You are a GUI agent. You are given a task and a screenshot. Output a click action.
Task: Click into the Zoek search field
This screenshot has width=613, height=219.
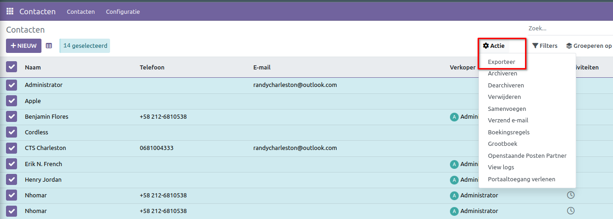pyautogui.click(x=566, y=29)
